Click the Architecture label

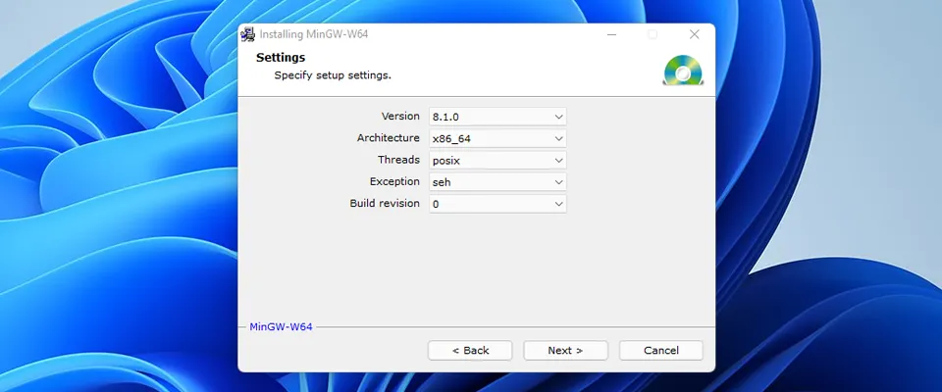389,138
